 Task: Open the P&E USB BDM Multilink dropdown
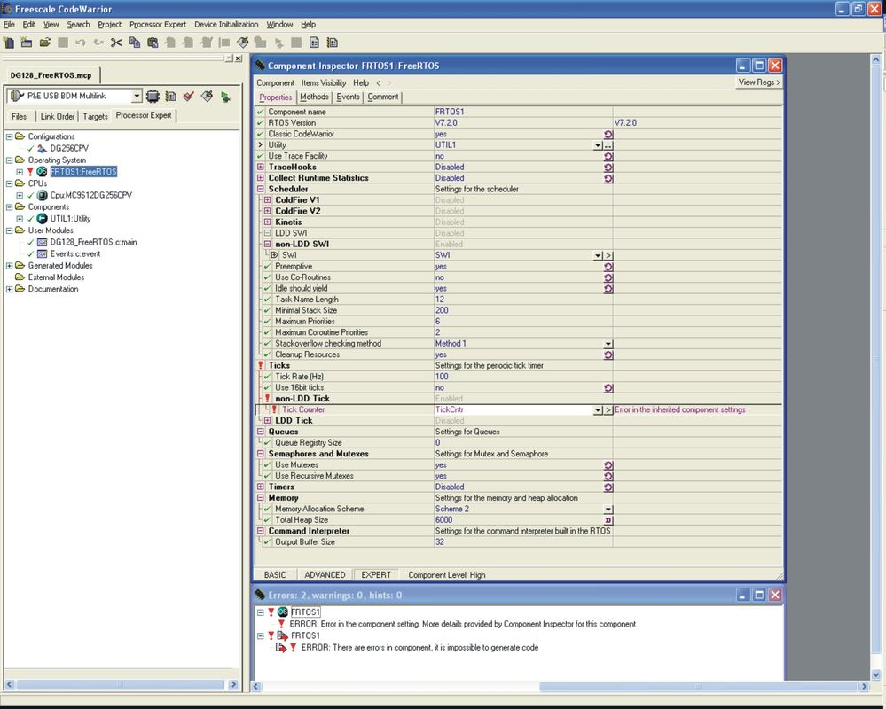[137, 96]
